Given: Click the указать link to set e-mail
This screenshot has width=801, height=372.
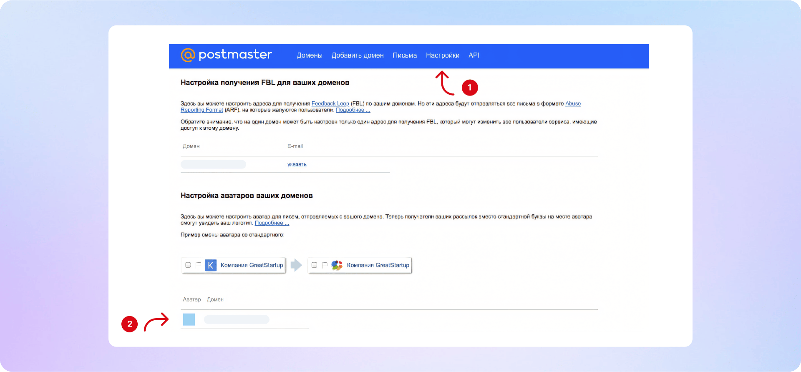Looking at the screenshot, I should (297, 165).
